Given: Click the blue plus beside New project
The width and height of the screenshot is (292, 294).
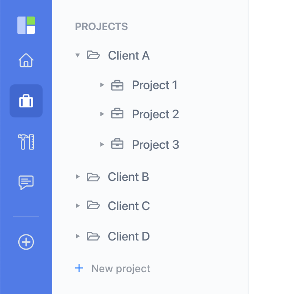Looking at the screenshot, I should [79, 268].
